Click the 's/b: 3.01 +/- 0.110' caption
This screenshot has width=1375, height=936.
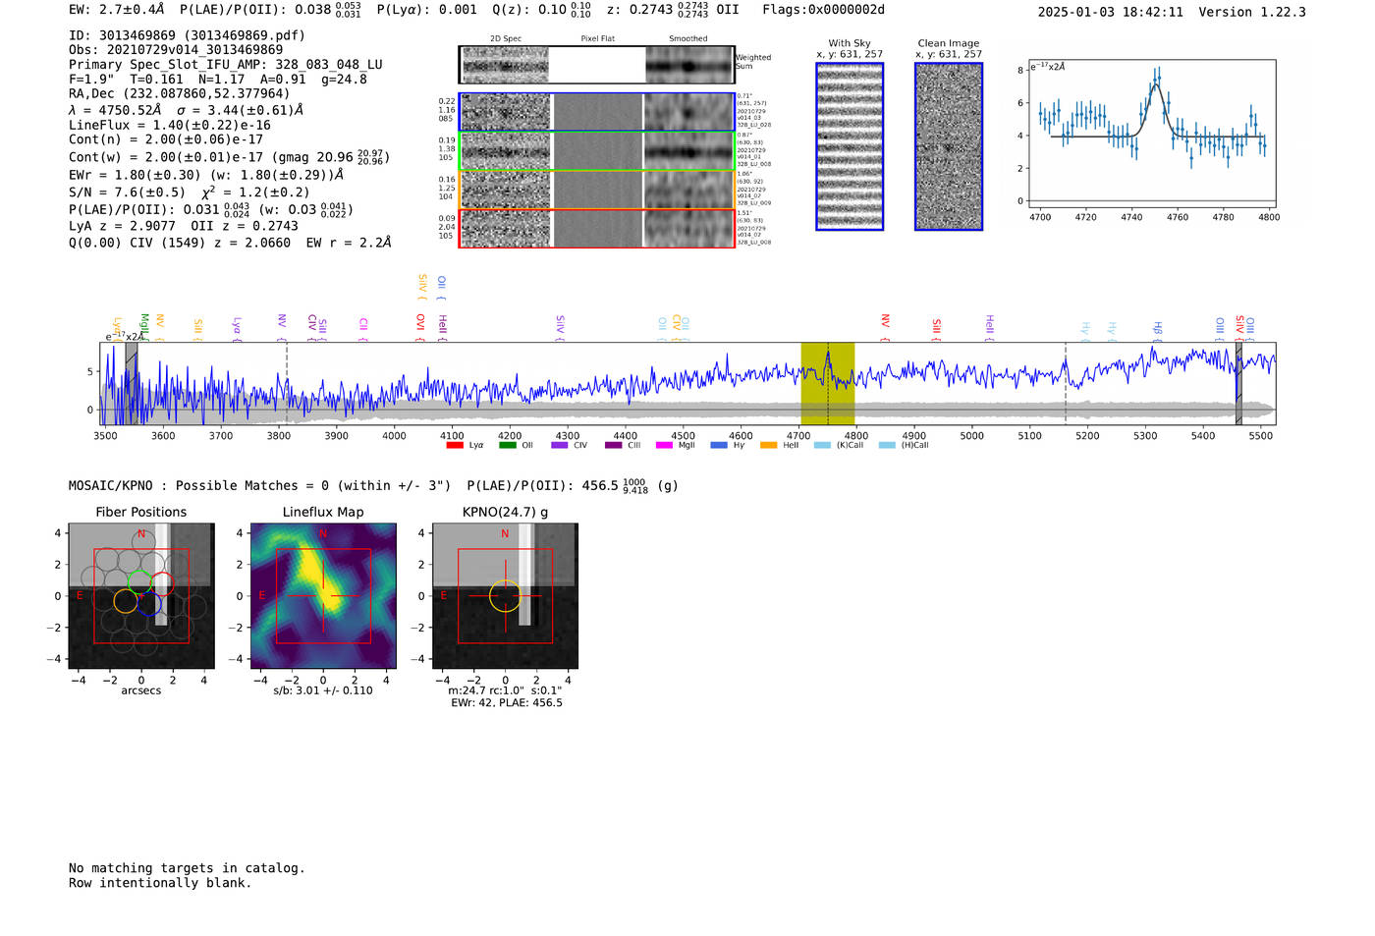click(x=323, y=690)
